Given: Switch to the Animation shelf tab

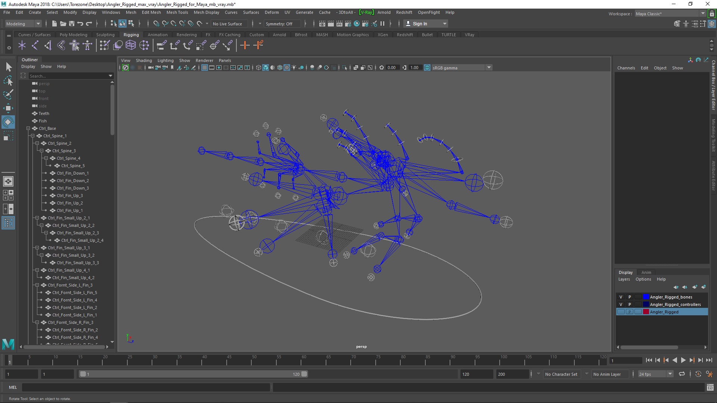Looking at the screenshot, I should [158, 35].
